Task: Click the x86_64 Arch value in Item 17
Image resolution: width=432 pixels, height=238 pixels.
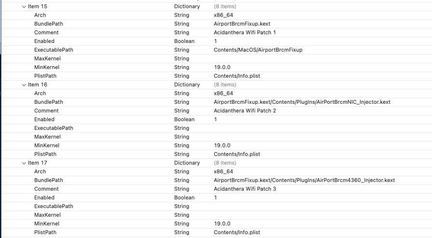Action: pyautogui.click(x=223, y=172)
